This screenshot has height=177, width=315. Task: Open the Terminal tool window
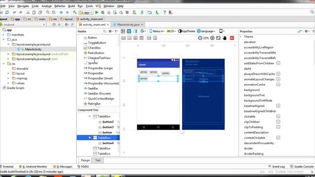coord(7,167)
